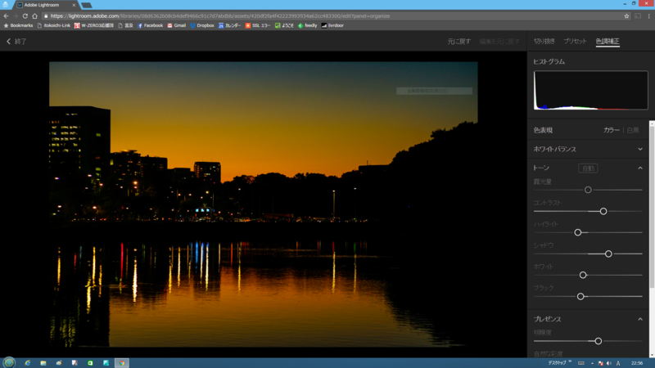Collapse the トーン section
This screenshot has height=368, width=655.
tap(640, 168)
